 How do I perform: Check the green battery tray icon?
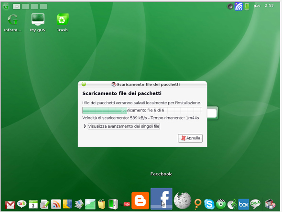pos(247,7)
